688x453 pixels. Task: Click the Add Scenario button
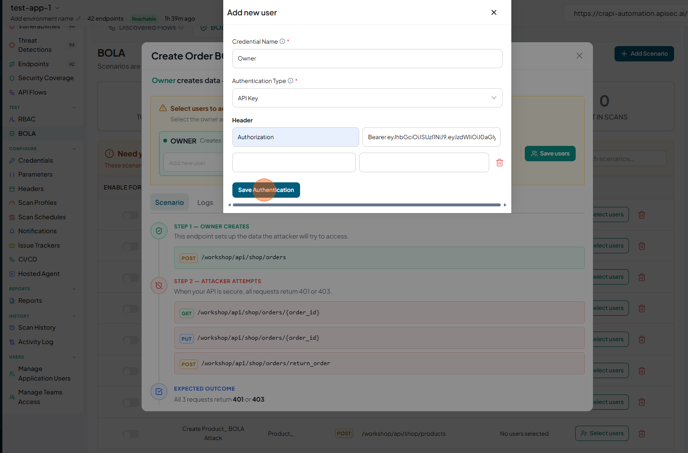pos(644,54)
